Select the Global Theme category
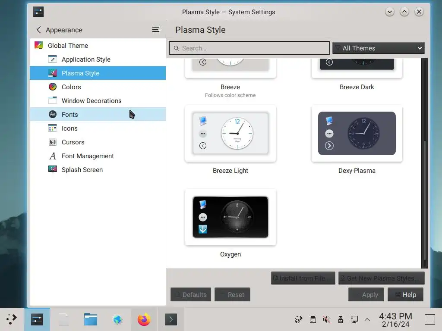442x331 pixels. tap(98, 45)
